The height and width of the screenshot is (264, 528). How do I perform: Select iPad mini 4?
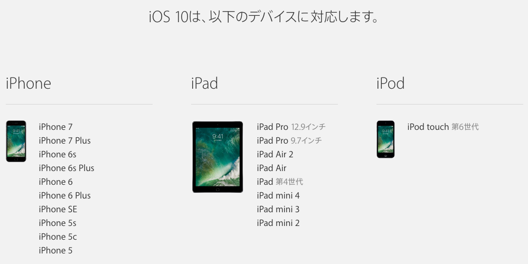[x=278, y=195]
